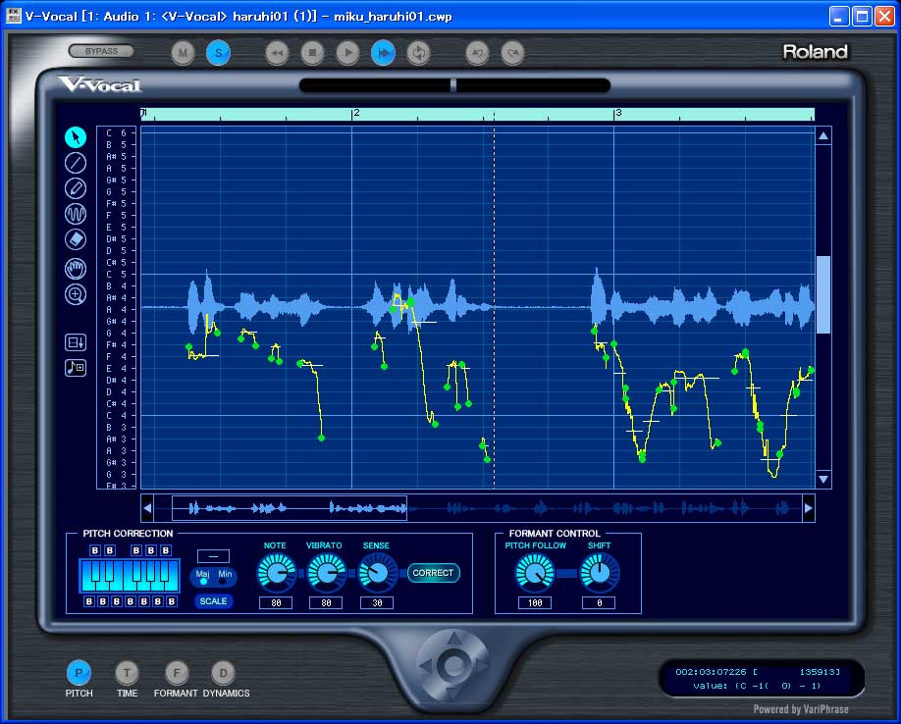Viewport: 901px width, 724px height.
Task: Click the overview scroll left arrow
Action: pos(147,508)
